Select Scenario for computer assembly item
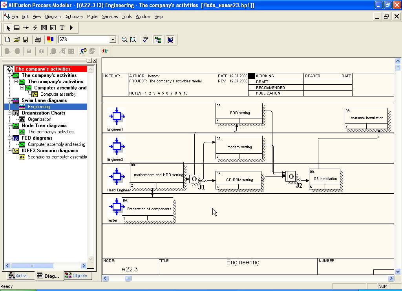The width and height of the screenshot is (402, 291). coord(57,157)
